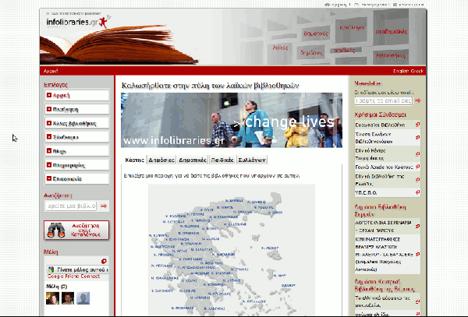Select Ν. ΕΒΡΟΥ on the map
The height and width of the screenshot is (317, 468).
pyautogui.click(x=275, y=213)
